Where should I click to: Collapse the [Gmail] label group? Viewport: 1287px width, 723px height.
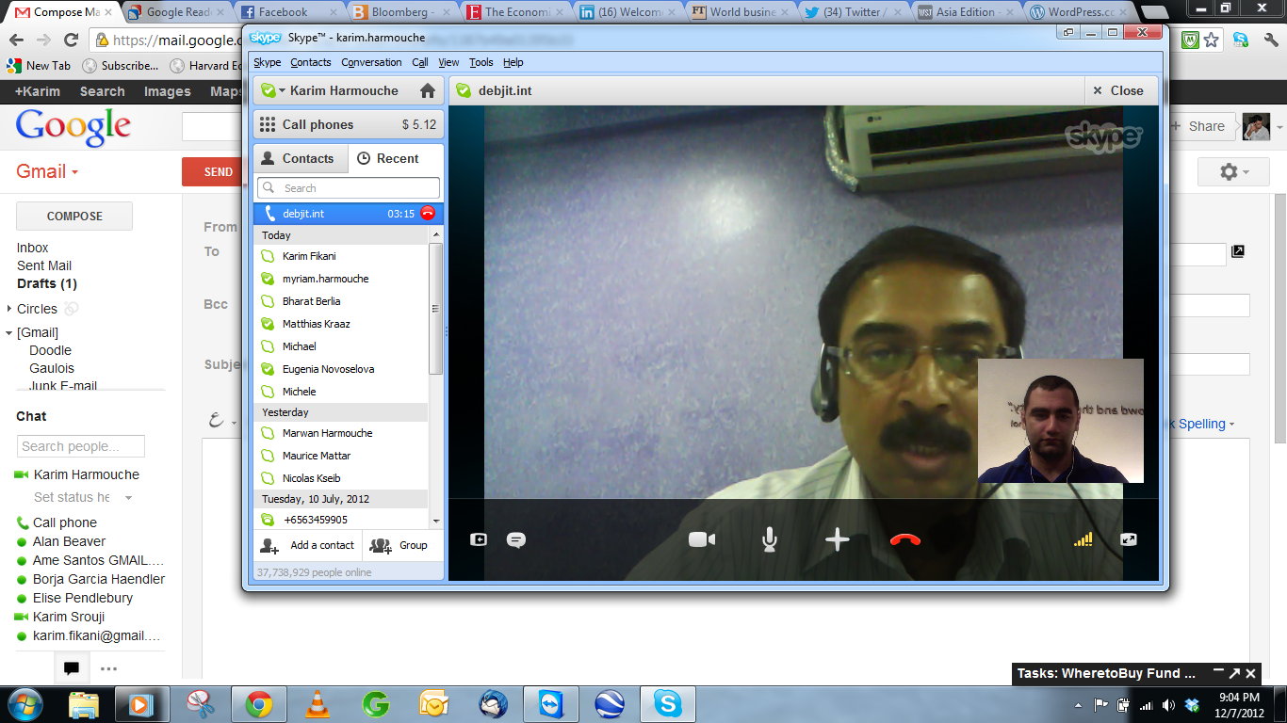pyautogui.click(x=8, y=332)
